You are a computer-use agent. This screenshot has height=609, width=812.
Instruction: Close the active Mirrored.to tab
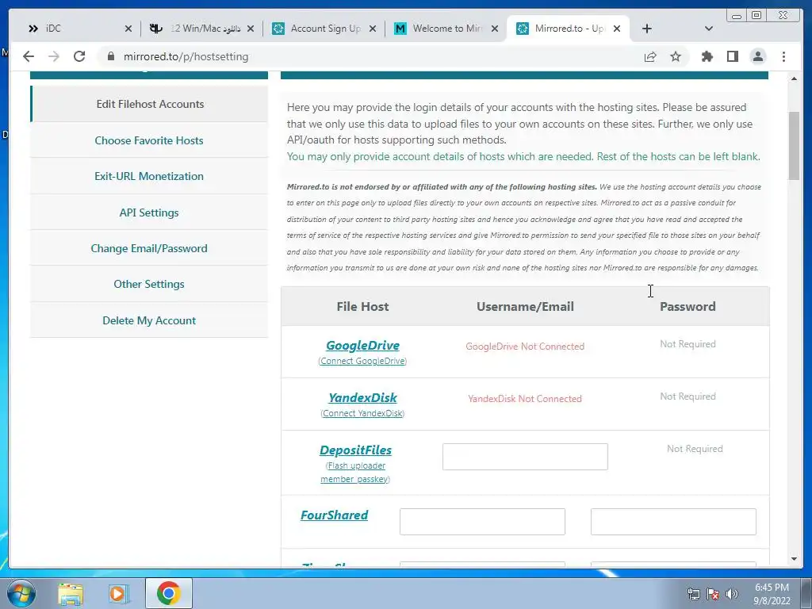[617, 29]
